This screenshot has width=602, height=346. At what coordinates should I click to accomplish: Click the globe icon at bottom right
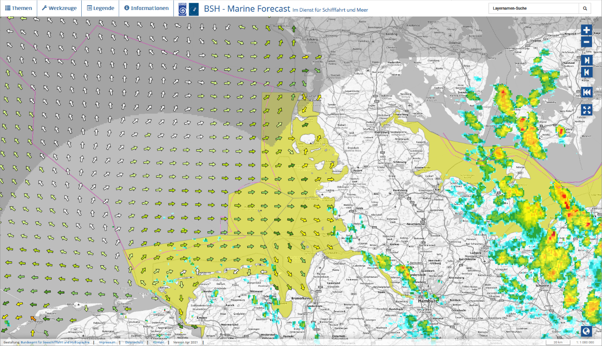[586, 331]
